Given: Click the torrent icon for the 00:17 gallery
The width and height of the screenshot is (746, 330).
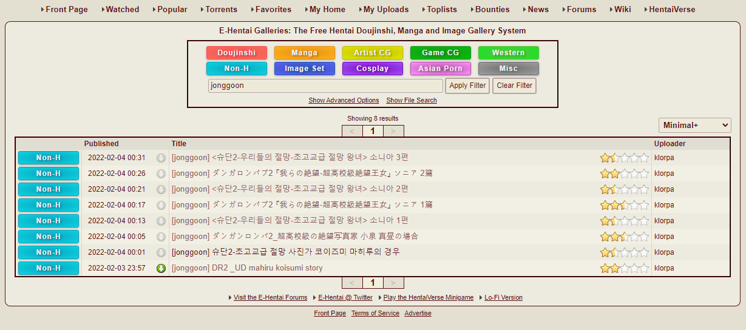Looking at the screenshot, I should (161, 206).
